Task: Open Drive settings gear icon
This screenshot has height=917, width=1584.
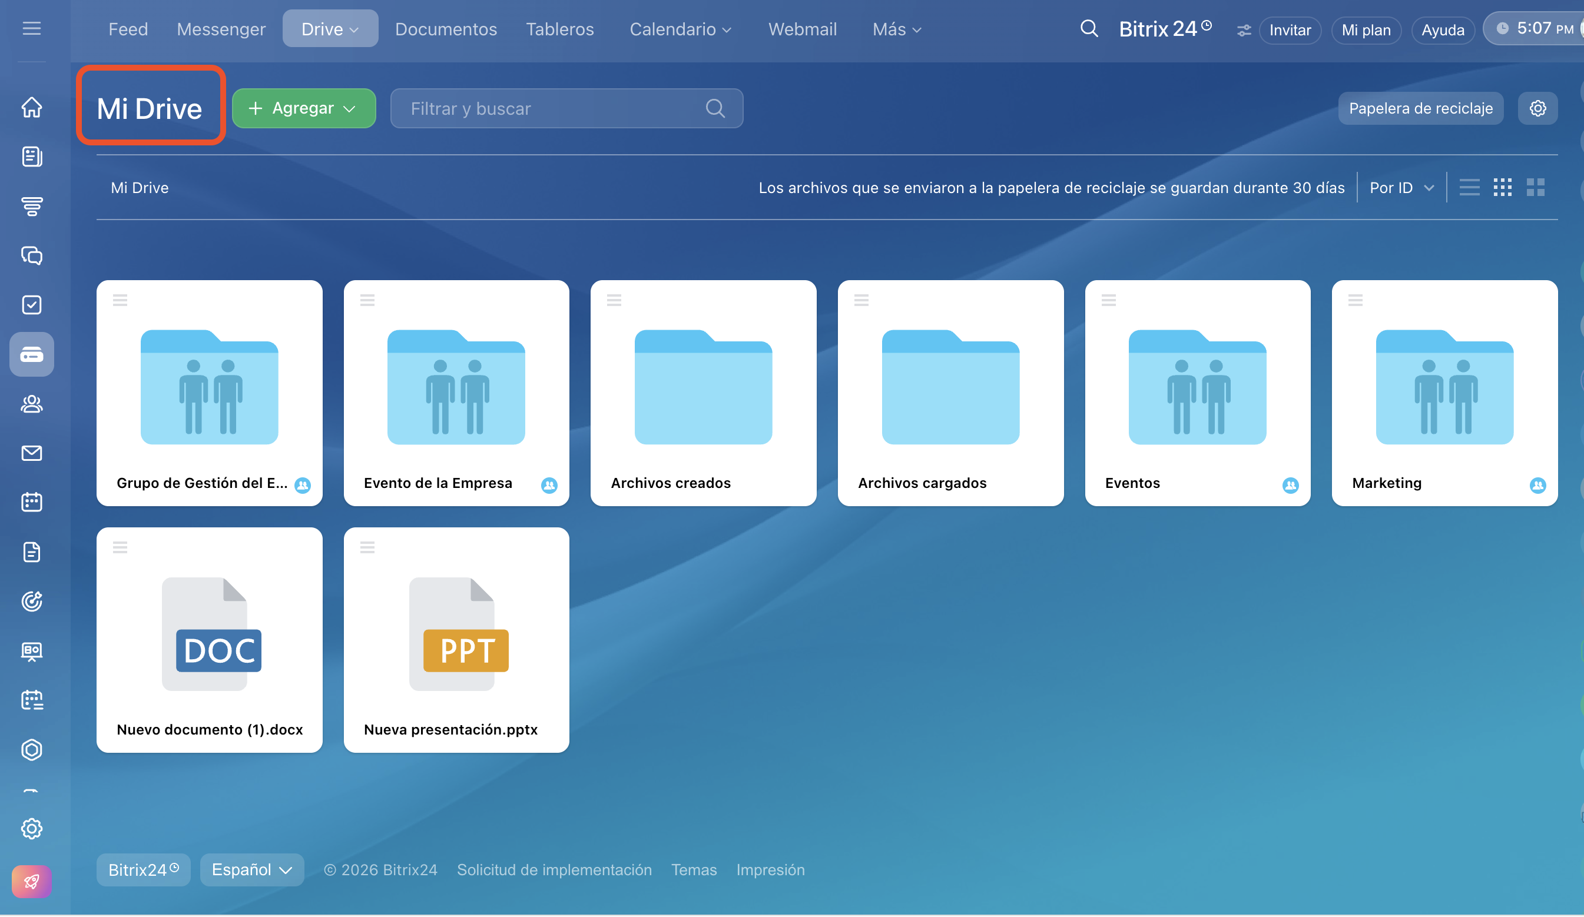Action: coord(1537,109)
